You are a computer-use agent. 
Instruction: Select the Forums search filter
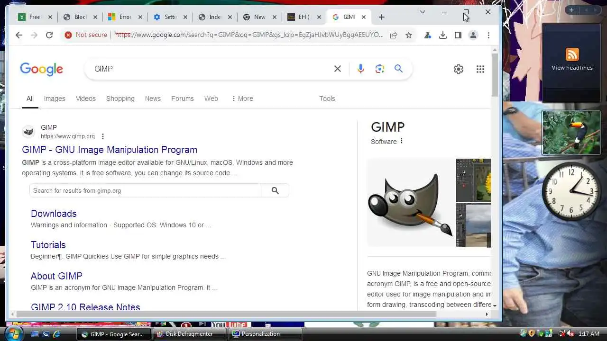pyautogui.click(x=183, y=99)
